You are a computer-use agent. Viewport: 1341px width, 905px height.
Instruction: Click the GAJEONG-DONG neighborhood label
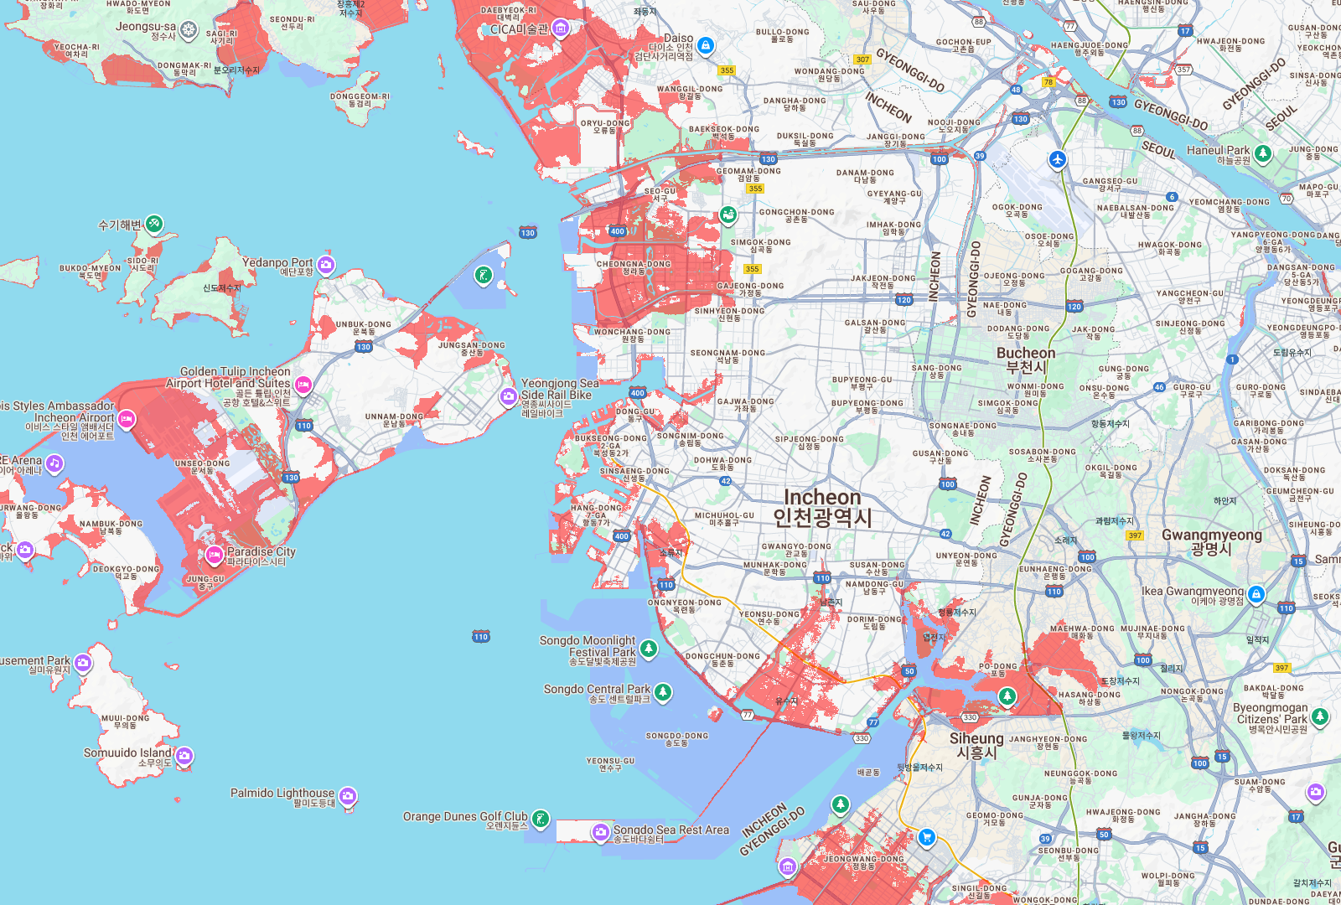pos(750,289)
